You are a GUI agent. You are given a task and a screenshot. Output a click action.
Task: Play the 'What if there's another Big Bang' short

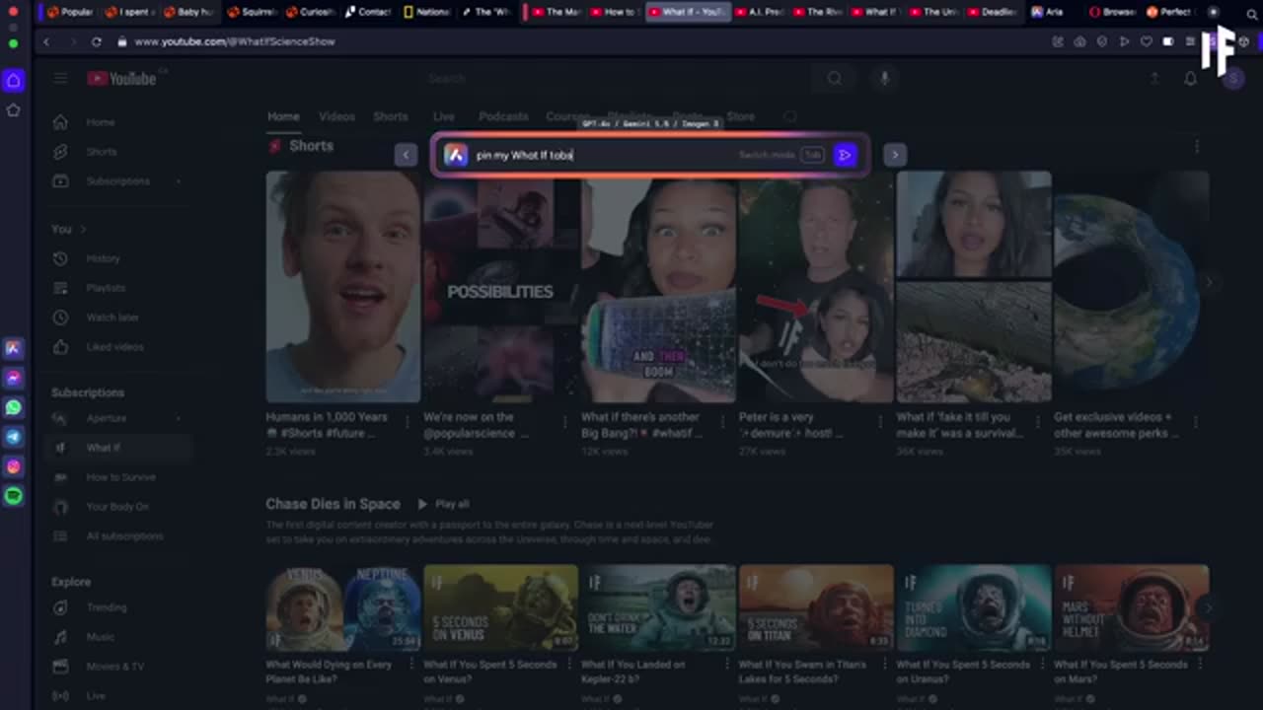coord(658,287)
